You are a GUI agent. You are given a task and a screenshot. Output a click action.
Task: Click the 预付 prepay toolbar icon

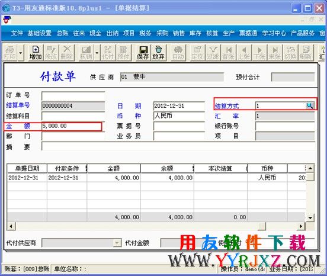click(123, 53)
